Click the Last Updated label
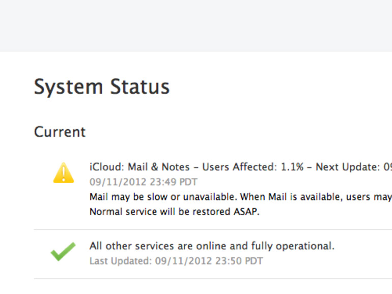Image resolution: width=392 pixels, height=294 pixels. click(120, 261)
